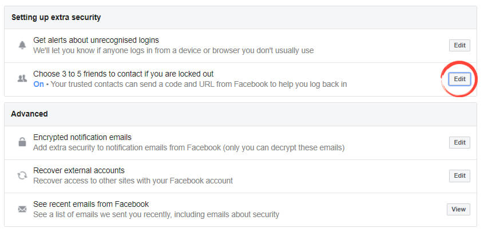Click the 'Setting up extra security' section header
Screen dimensions: 484x232
tap(56, 17)
